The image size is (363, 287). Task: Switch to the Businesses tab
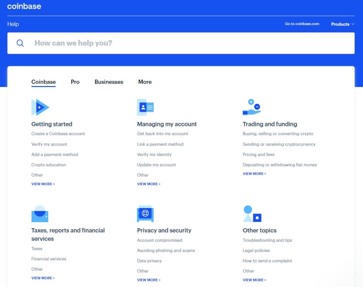point(109,82)
